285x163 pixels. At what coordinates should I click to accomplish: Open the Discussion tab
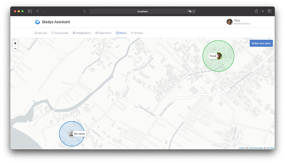(x=60, y=33)
